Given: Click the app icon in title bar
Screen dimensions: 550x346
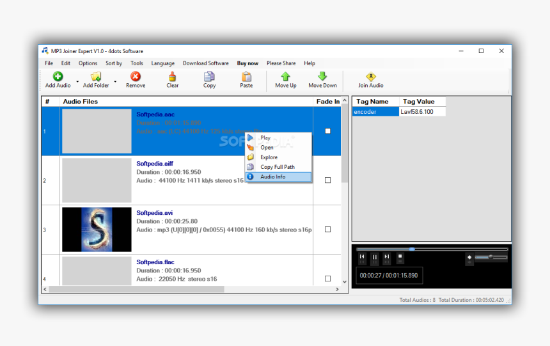Looking at the screenshot, I should [45, 51].
